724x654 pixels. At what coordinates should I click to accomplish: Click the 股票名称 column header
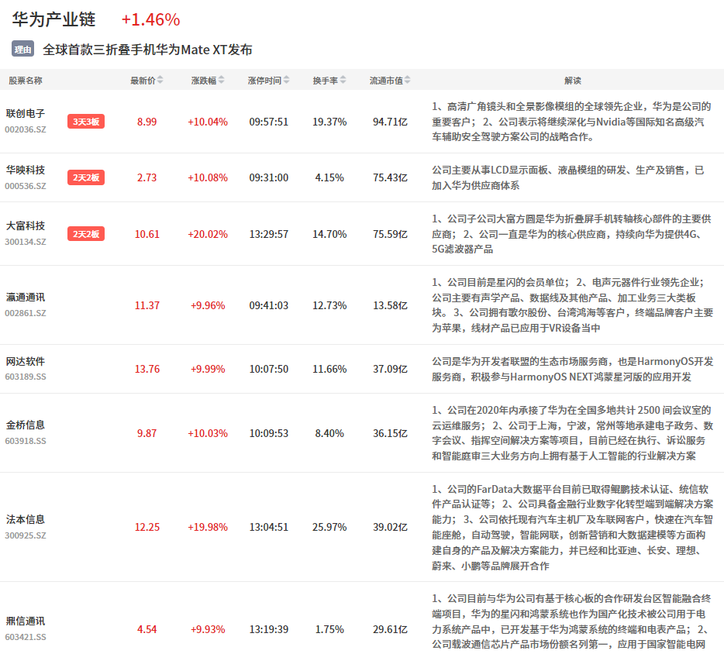[x=26, y=81]
